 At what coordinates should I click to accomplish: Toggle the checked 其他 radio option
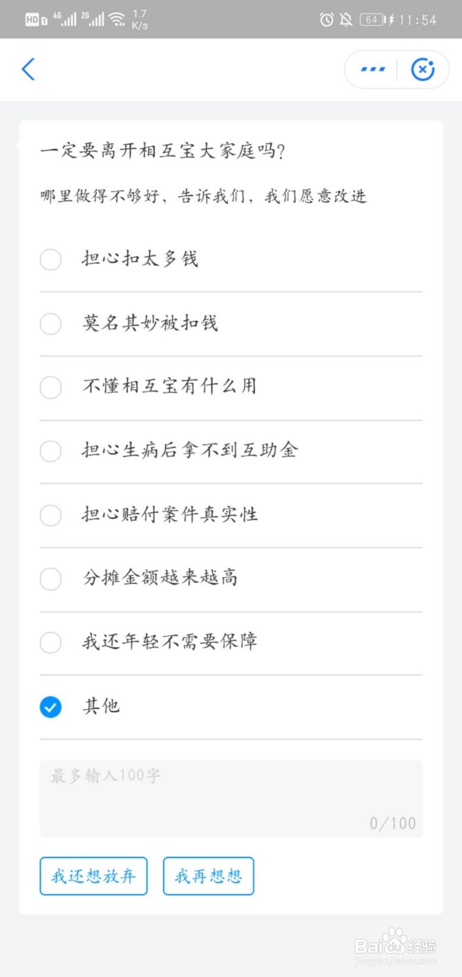pos(51,707)
